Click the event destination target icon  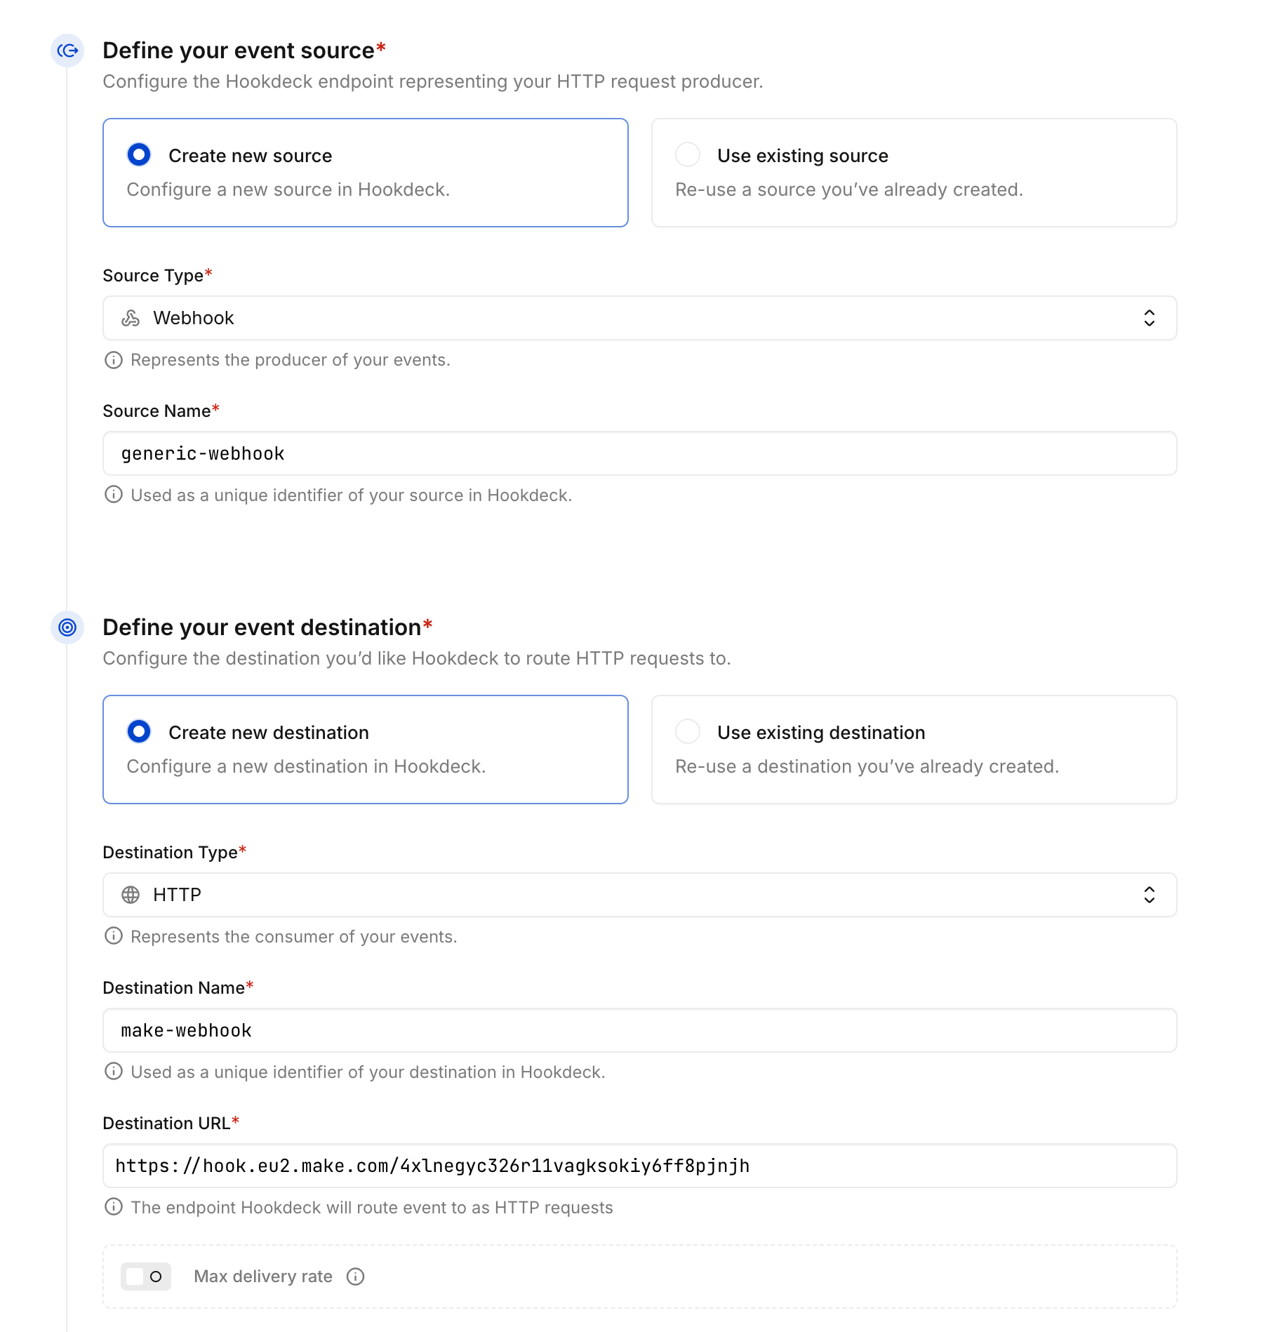tap(67, 627)
